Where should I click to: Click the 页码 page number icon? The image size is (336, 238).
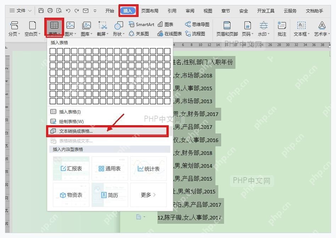pyautogui.click(x=247, y=25)
